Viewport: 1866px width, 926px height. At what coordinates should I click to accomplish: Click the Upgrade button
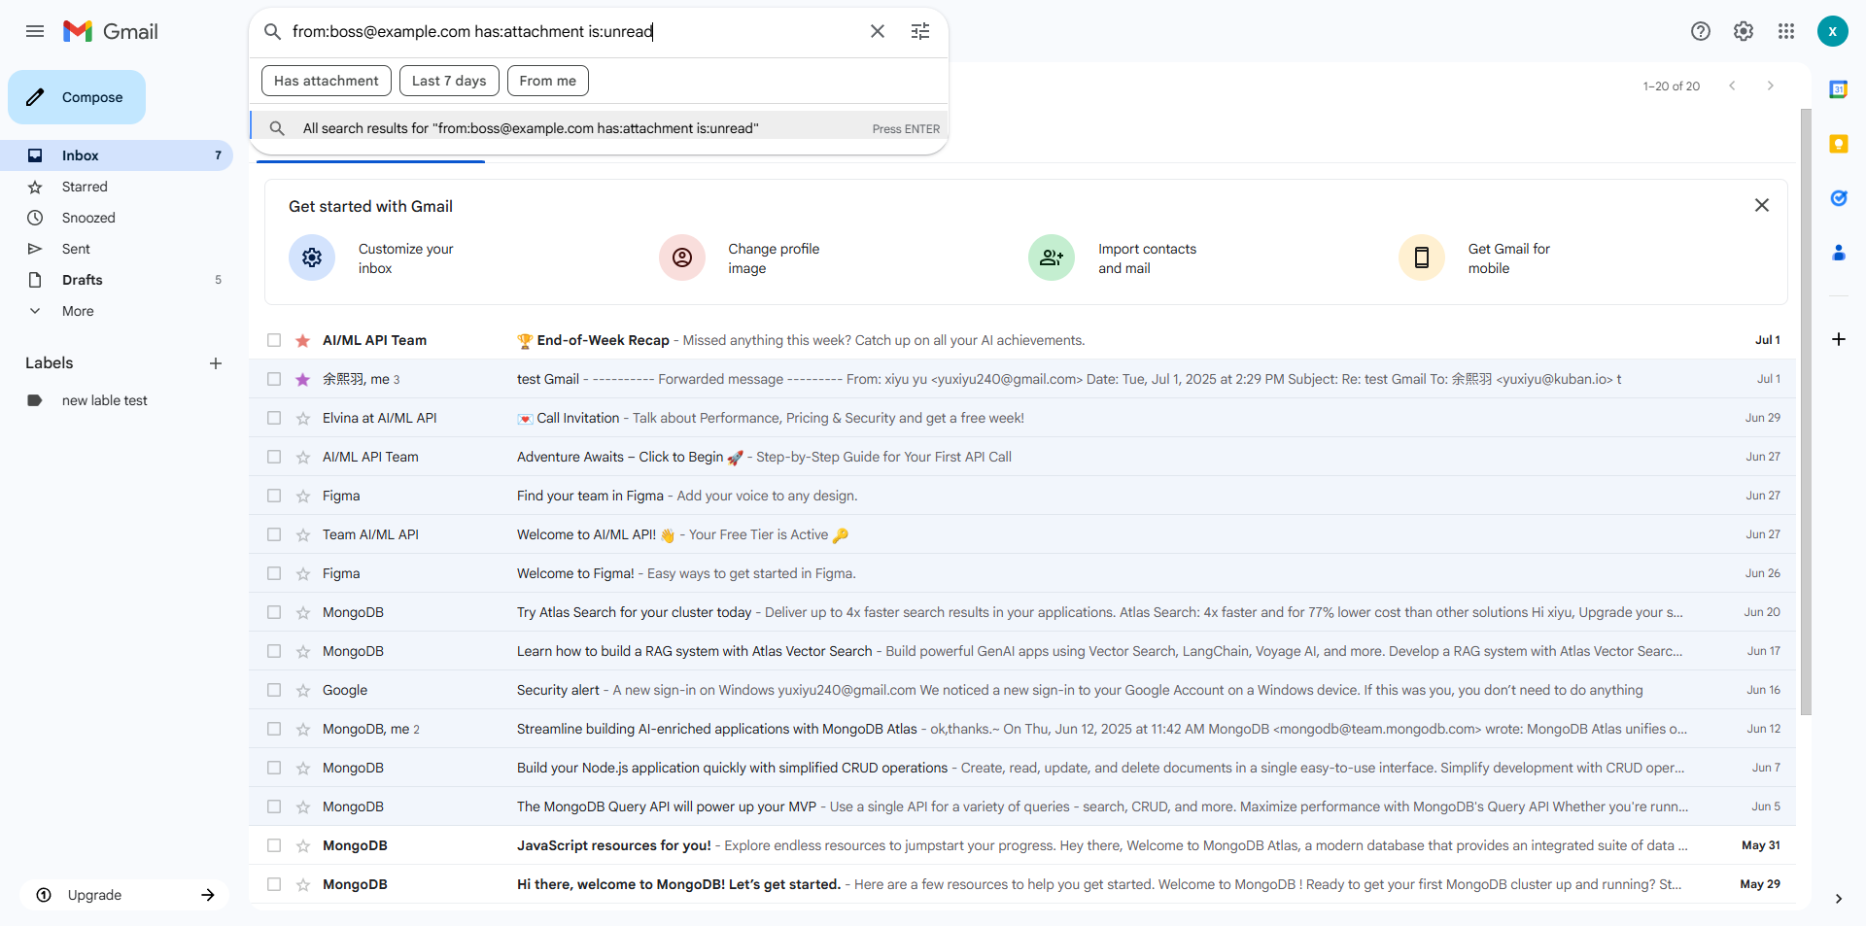point(124,895)
